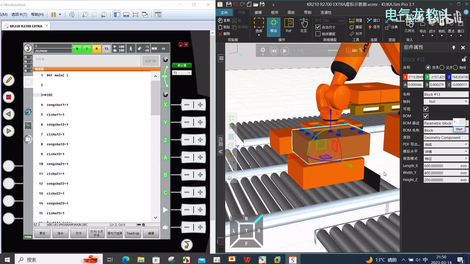470x264 pixels.
Task: Activate the 交互 interact tool
Action: coord(304,25)
